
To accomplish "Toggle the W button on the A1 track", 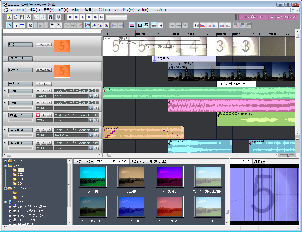I will [96, 96].
